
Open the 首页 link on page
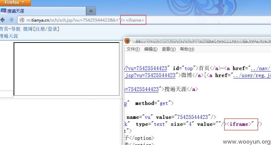click(4, 29)
